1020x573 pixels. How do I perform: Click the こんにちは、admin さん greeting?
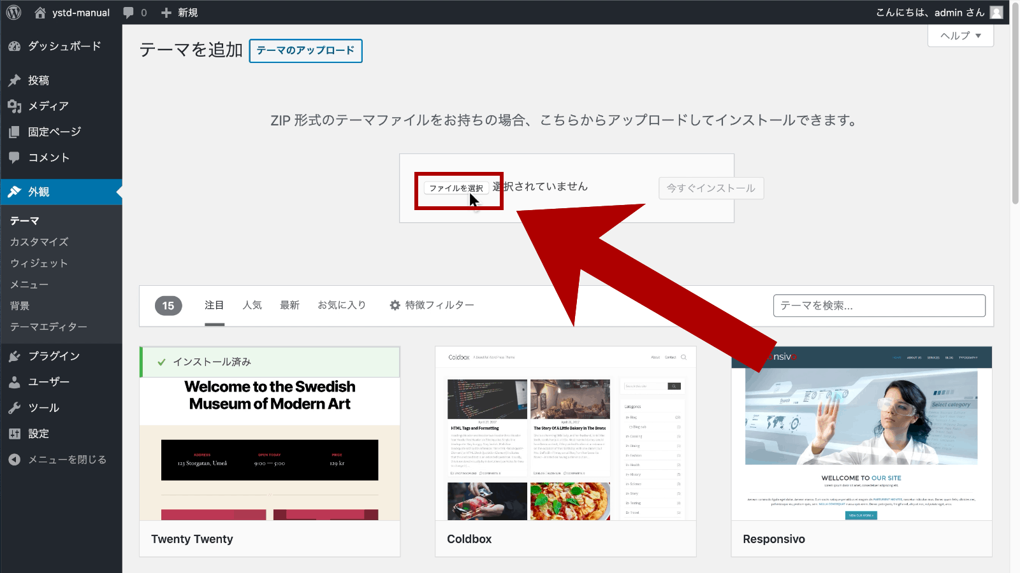930,12
